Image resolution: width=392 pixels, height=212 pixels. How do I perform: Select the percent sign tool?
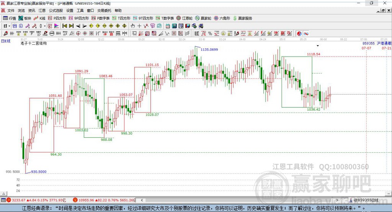(x=210, y=34)
